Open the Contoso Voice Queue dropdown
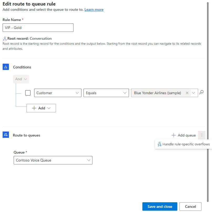 (x=89, y=160)
